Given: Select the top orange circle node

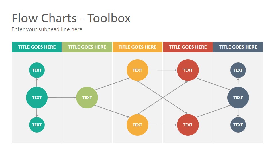Looking at the screenshot, I should 137,70.
